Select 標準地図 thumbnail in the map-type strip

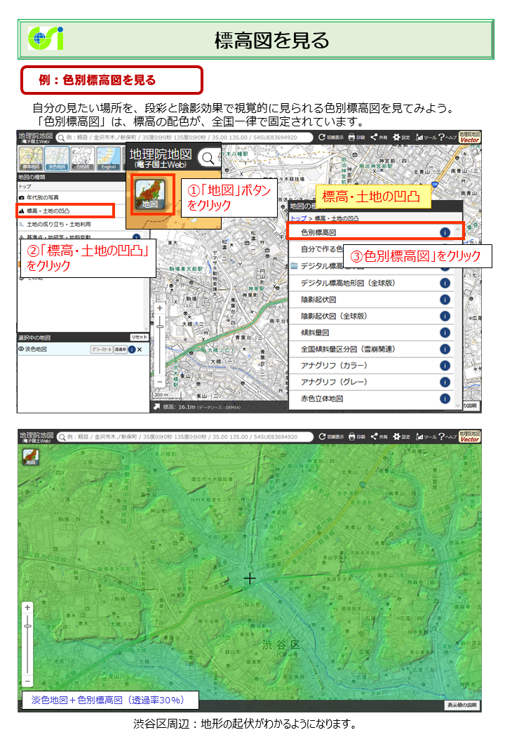pyautogui.click(x=31, y=159)
